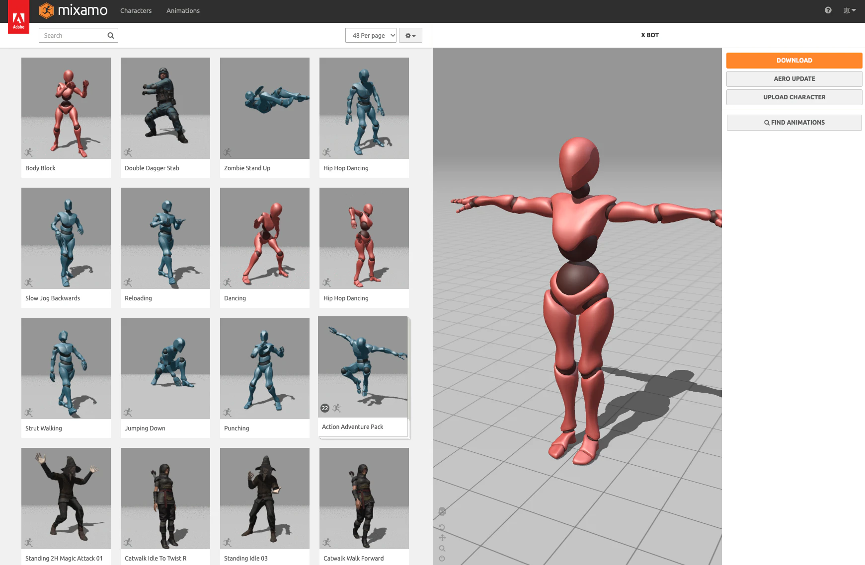Select the Zombie Stand Up animation
The height and width of the screenshot is (565, 865).
[265, 118]
